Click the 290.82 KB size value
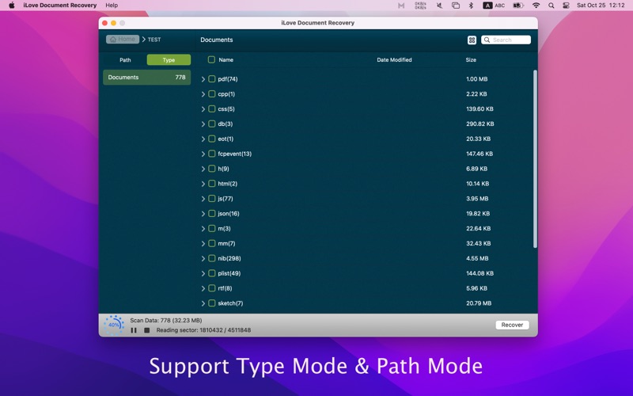Viewport: 633px width, 396px height. pyautogui.click(x=480, y=124)
